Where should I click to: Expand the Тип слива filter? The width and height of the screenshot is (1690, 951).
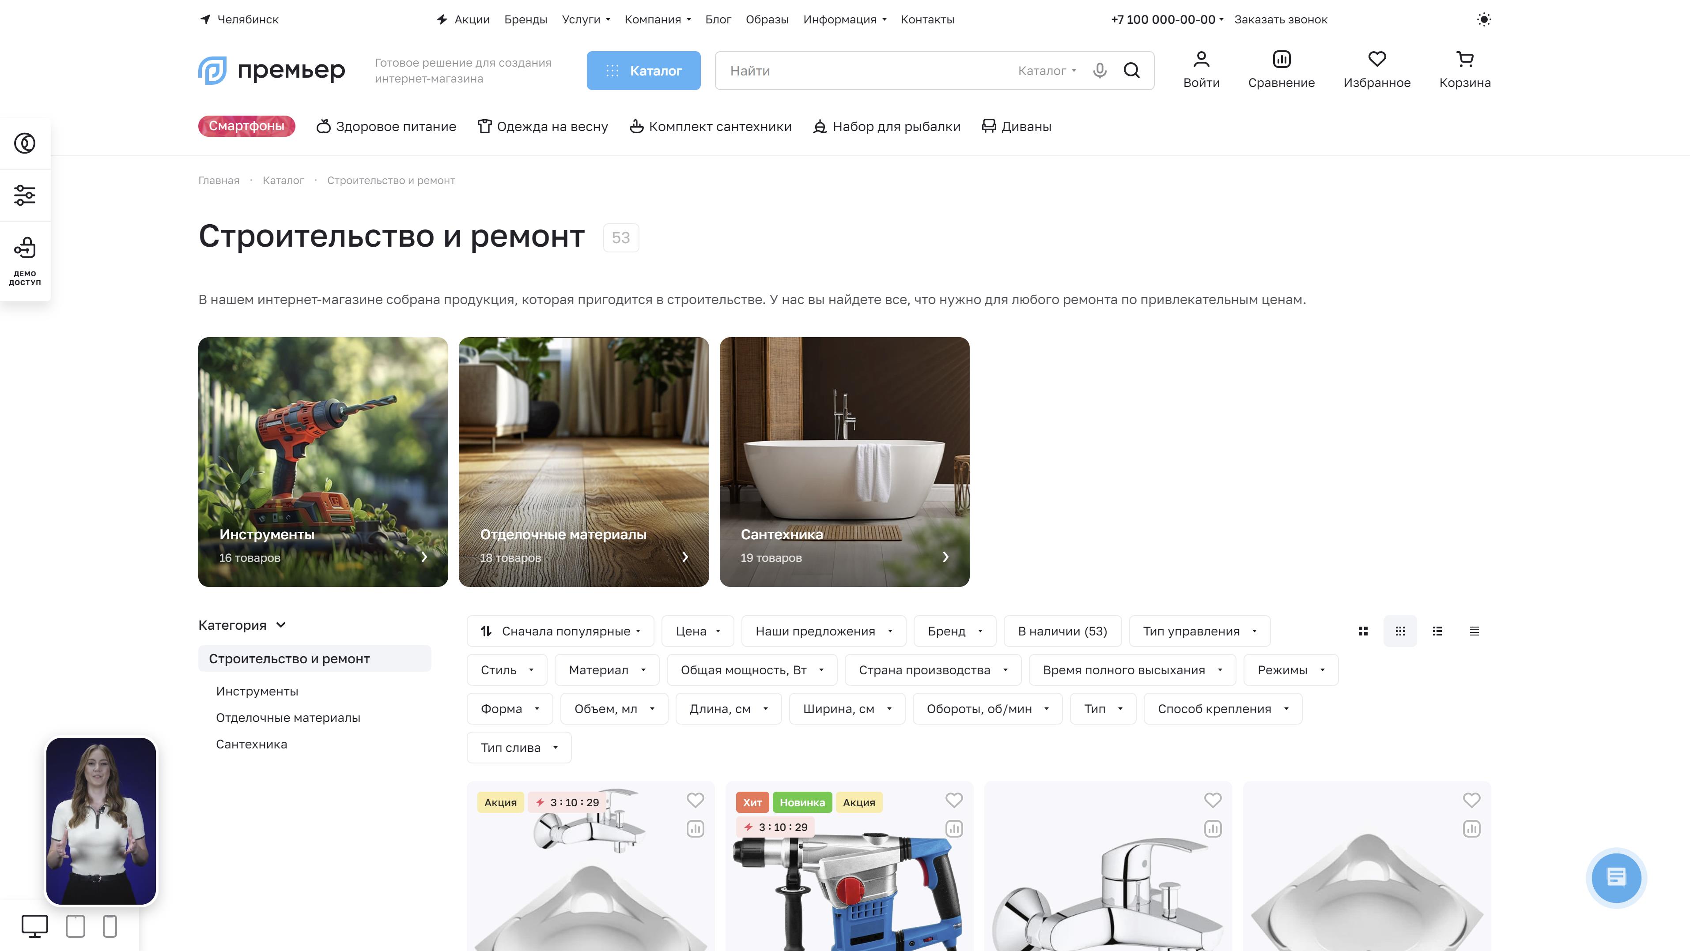(518, 748)
